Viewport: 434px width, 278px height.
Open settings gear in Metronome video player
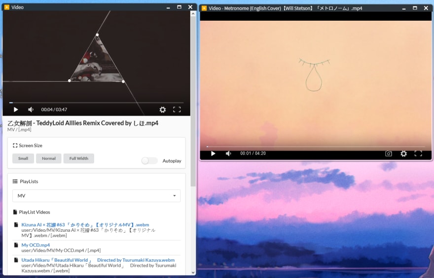click(403, 154)
